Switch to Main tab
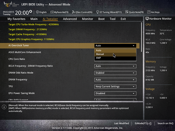 pyautogui.click(x=34, y=19)
